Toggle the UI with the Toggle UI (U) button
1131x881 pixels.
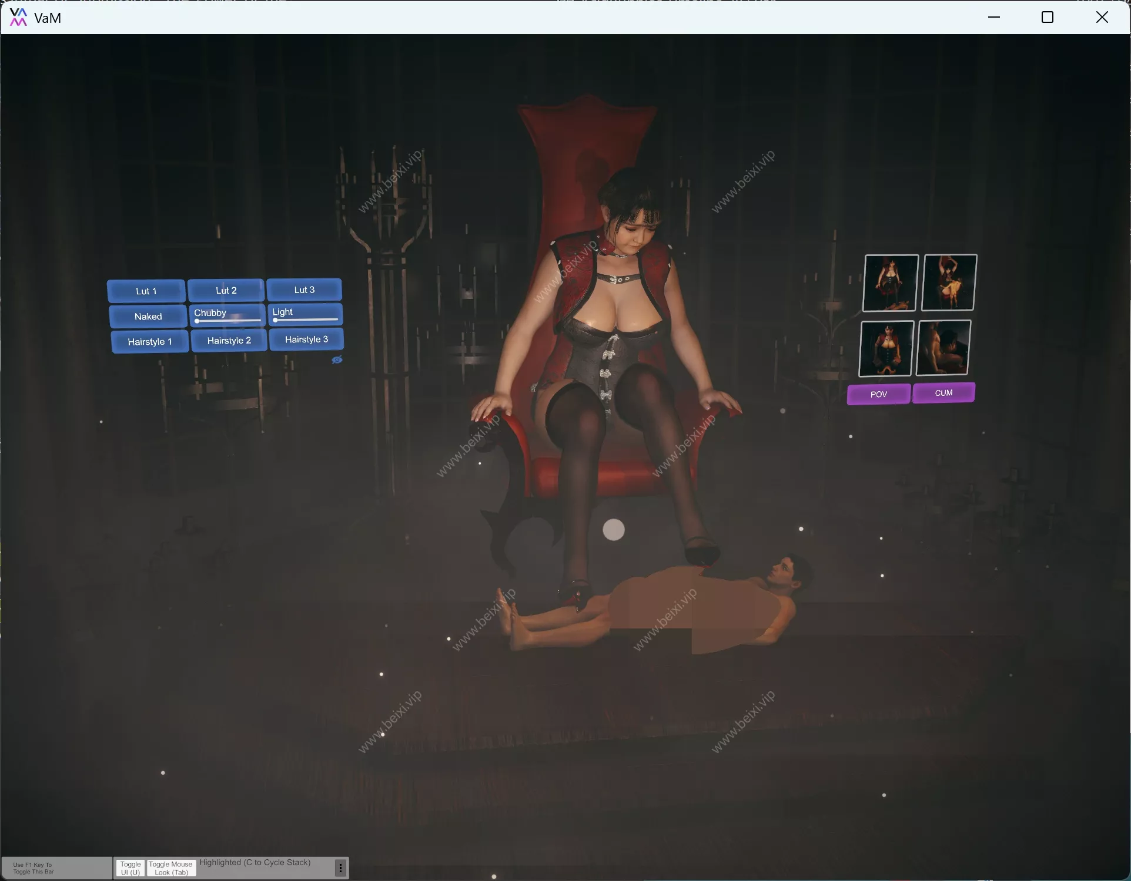130,868
